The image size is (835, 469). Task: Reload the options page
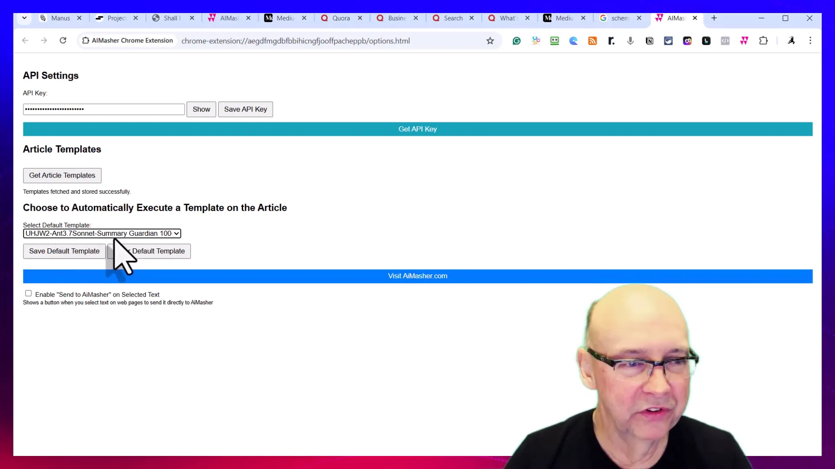click(x=63, y=40)
